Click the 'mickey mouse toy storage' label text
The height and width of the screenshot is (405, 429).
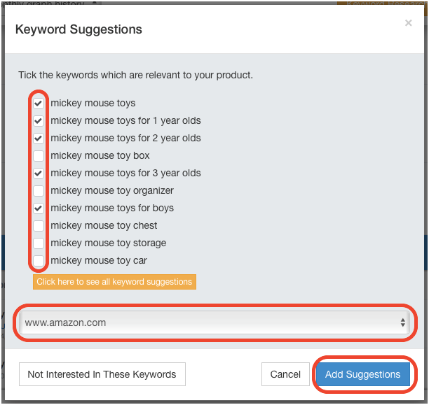109,243
